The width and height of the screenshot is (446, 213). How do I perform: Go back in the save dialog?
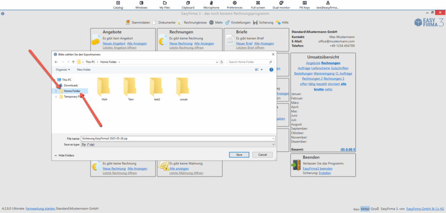point(56,62)
